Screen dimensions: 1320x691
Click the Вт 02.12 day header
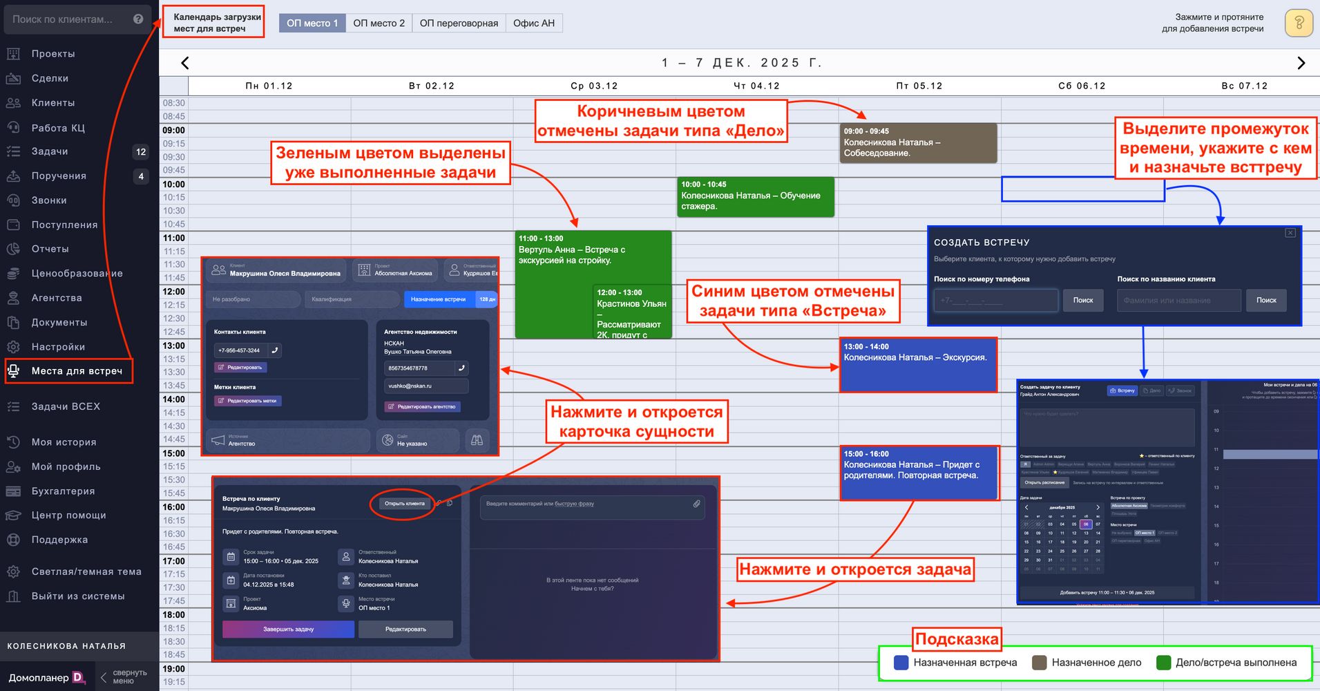tap(432, 86)
